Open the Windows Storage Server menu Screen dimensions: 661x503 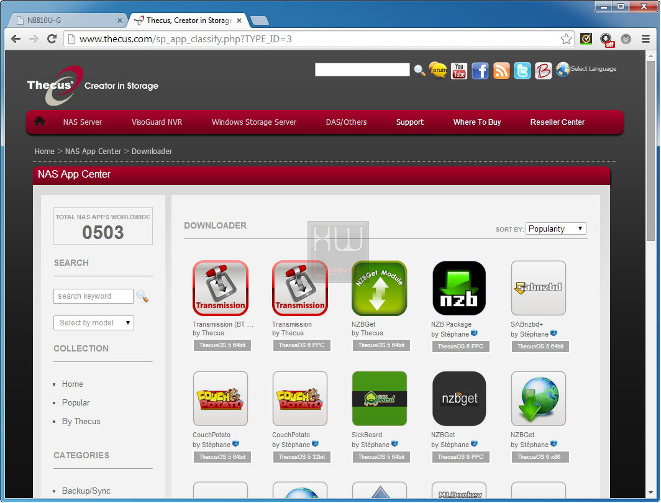pos(253,122)
